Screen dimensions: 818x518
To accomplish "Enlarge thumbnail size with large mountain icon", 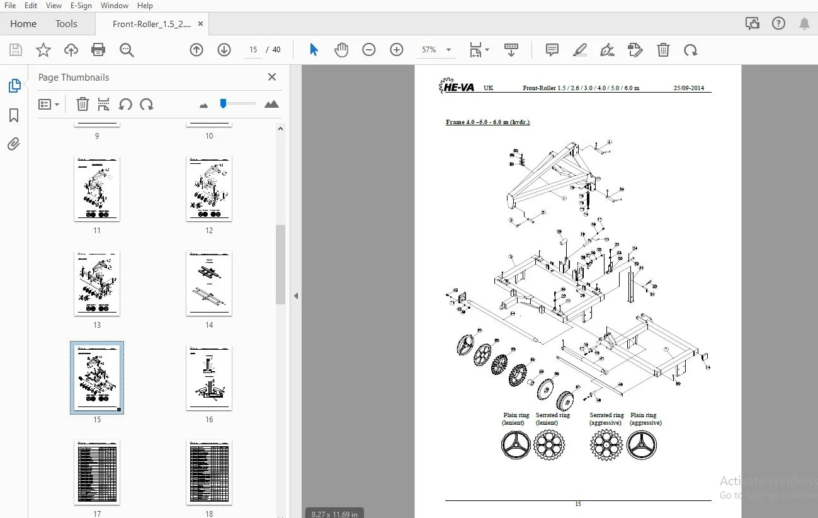I will (x=271, y=104).
